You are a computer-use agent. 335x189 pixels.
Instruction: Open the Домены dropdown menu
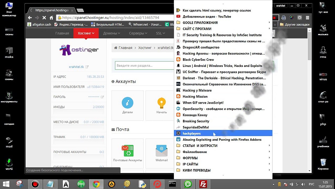pyautogui.click(x=112, y=33)
